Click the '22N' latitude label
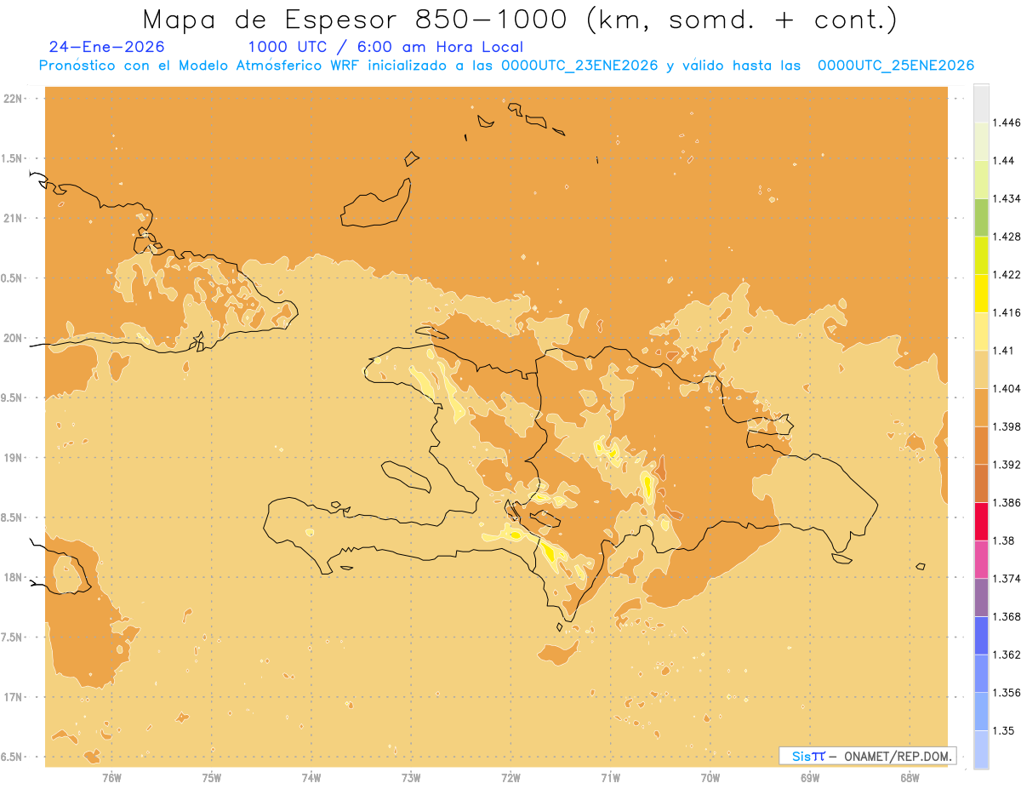 coord(13,99)
